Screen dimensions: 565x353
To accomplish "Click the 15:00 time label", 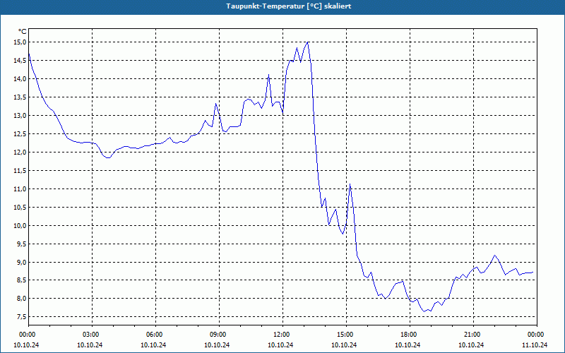I will pos(346,335).
